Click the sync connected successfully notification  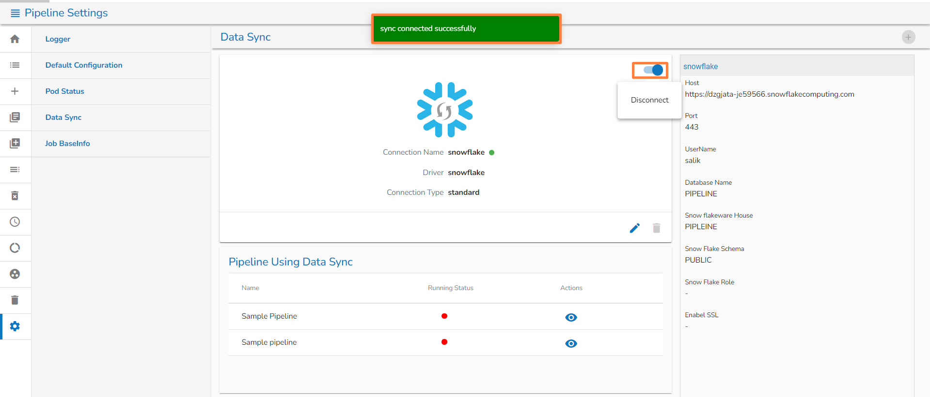click(x=466, y=29)
